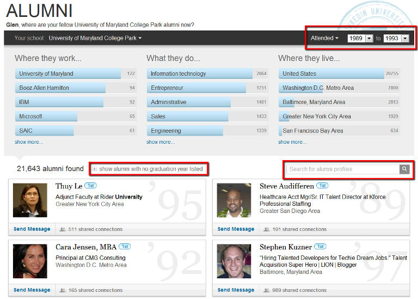Click 191 shared connections text
418x299 pixels.
coord(299,229)
